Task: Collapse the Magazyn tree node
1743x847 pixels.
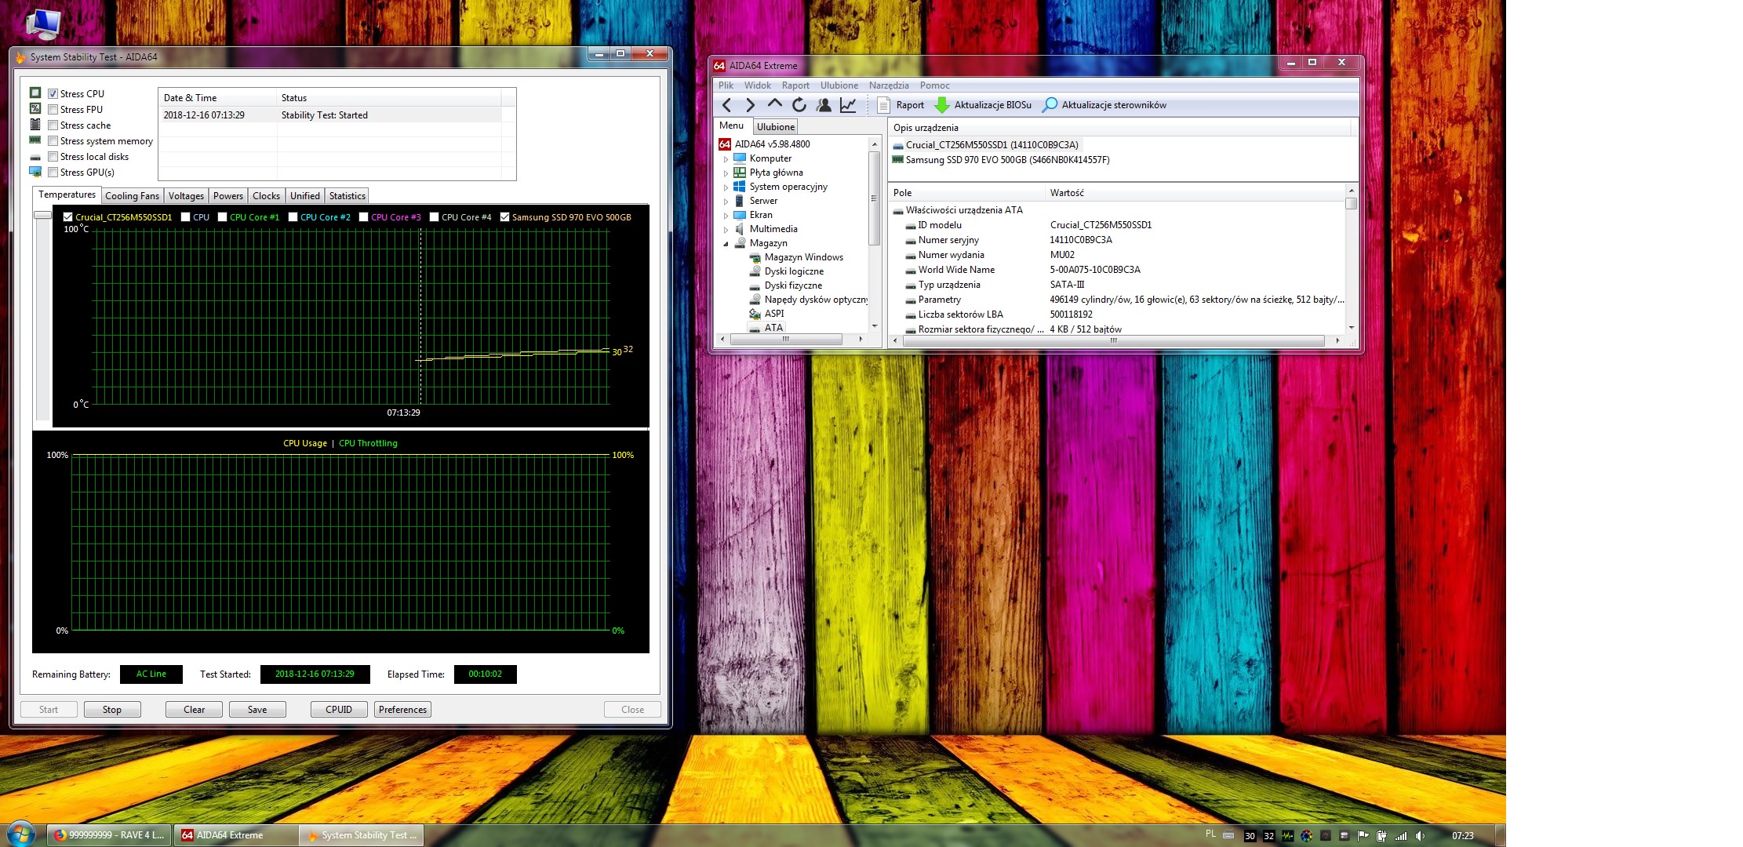Action: point(726,244)
